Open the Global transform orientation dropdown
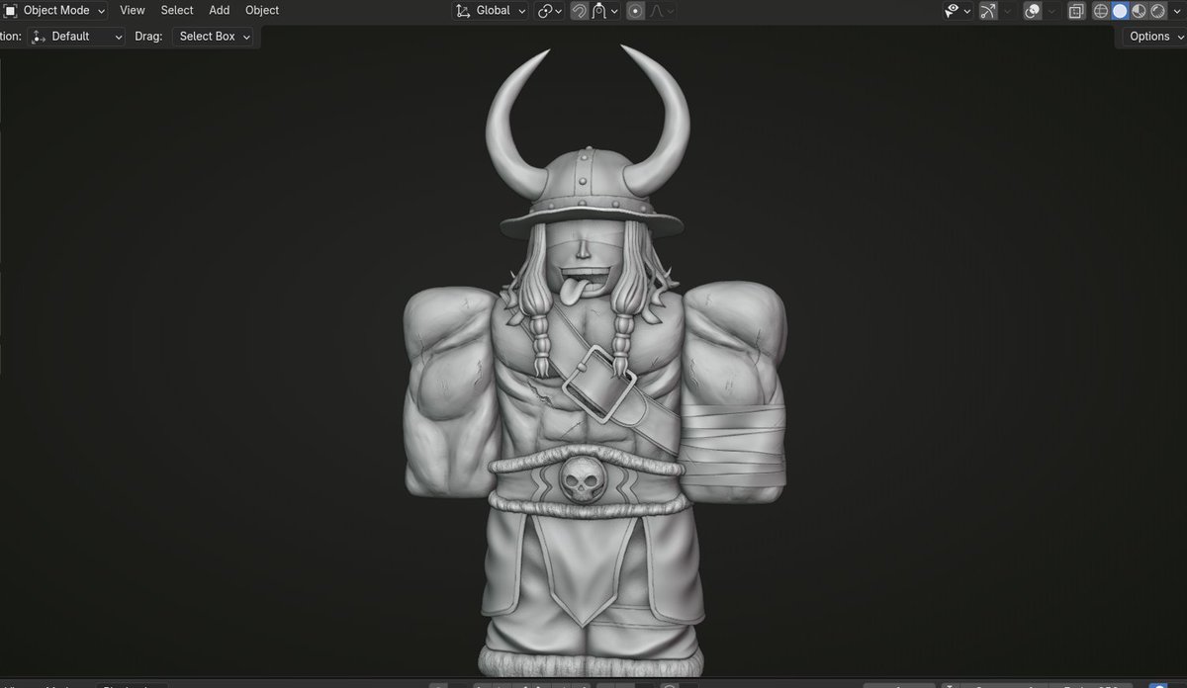 click(491, 10)
